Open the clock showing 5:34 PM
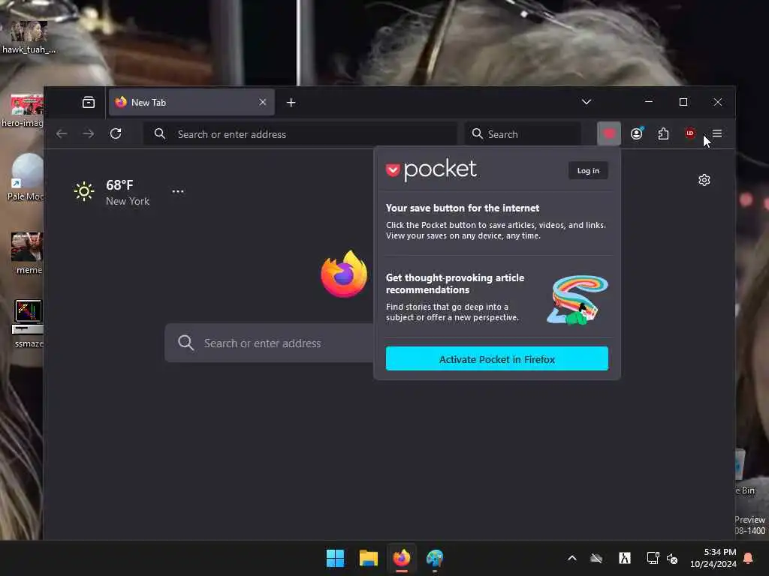Image resolution: width=769 pixels, height=576 pixels. coord(713,558)
